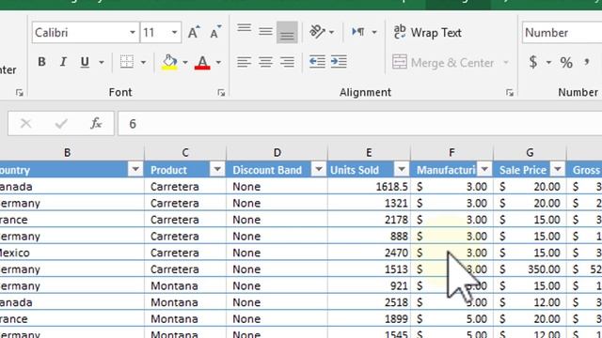Decrease Indent icon
This screenshot has width=602, height=338.
click(317, 62)
